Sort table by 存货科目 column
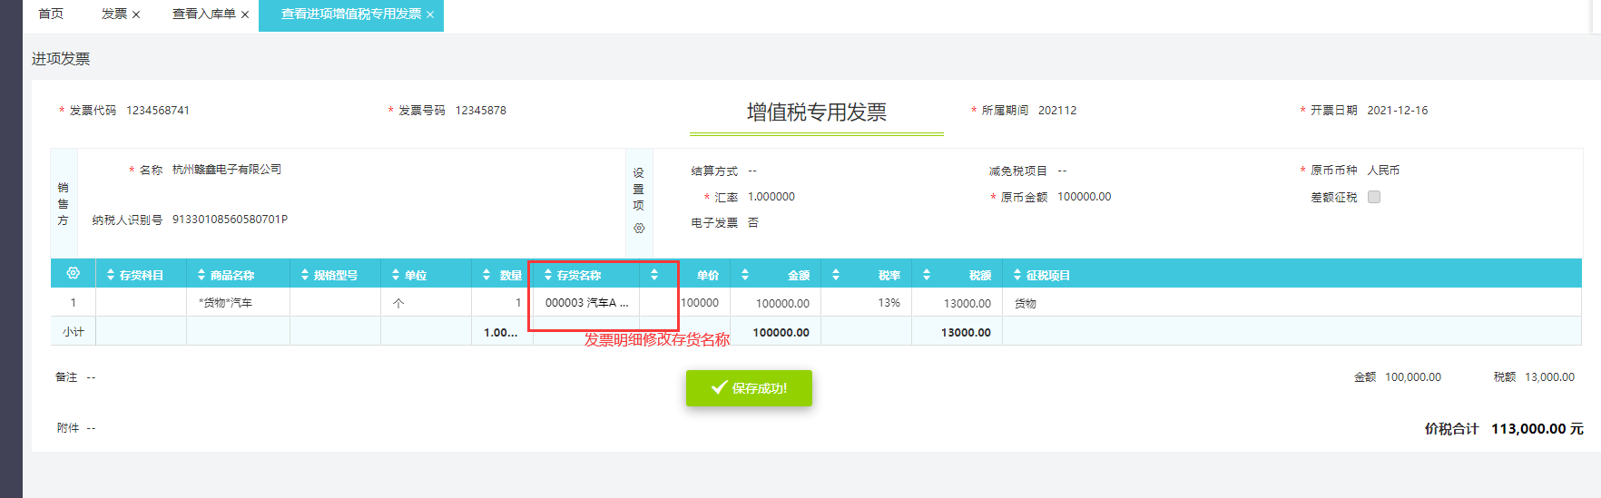Viewport: 1601px width, 498px height. (x=111, y=275)
